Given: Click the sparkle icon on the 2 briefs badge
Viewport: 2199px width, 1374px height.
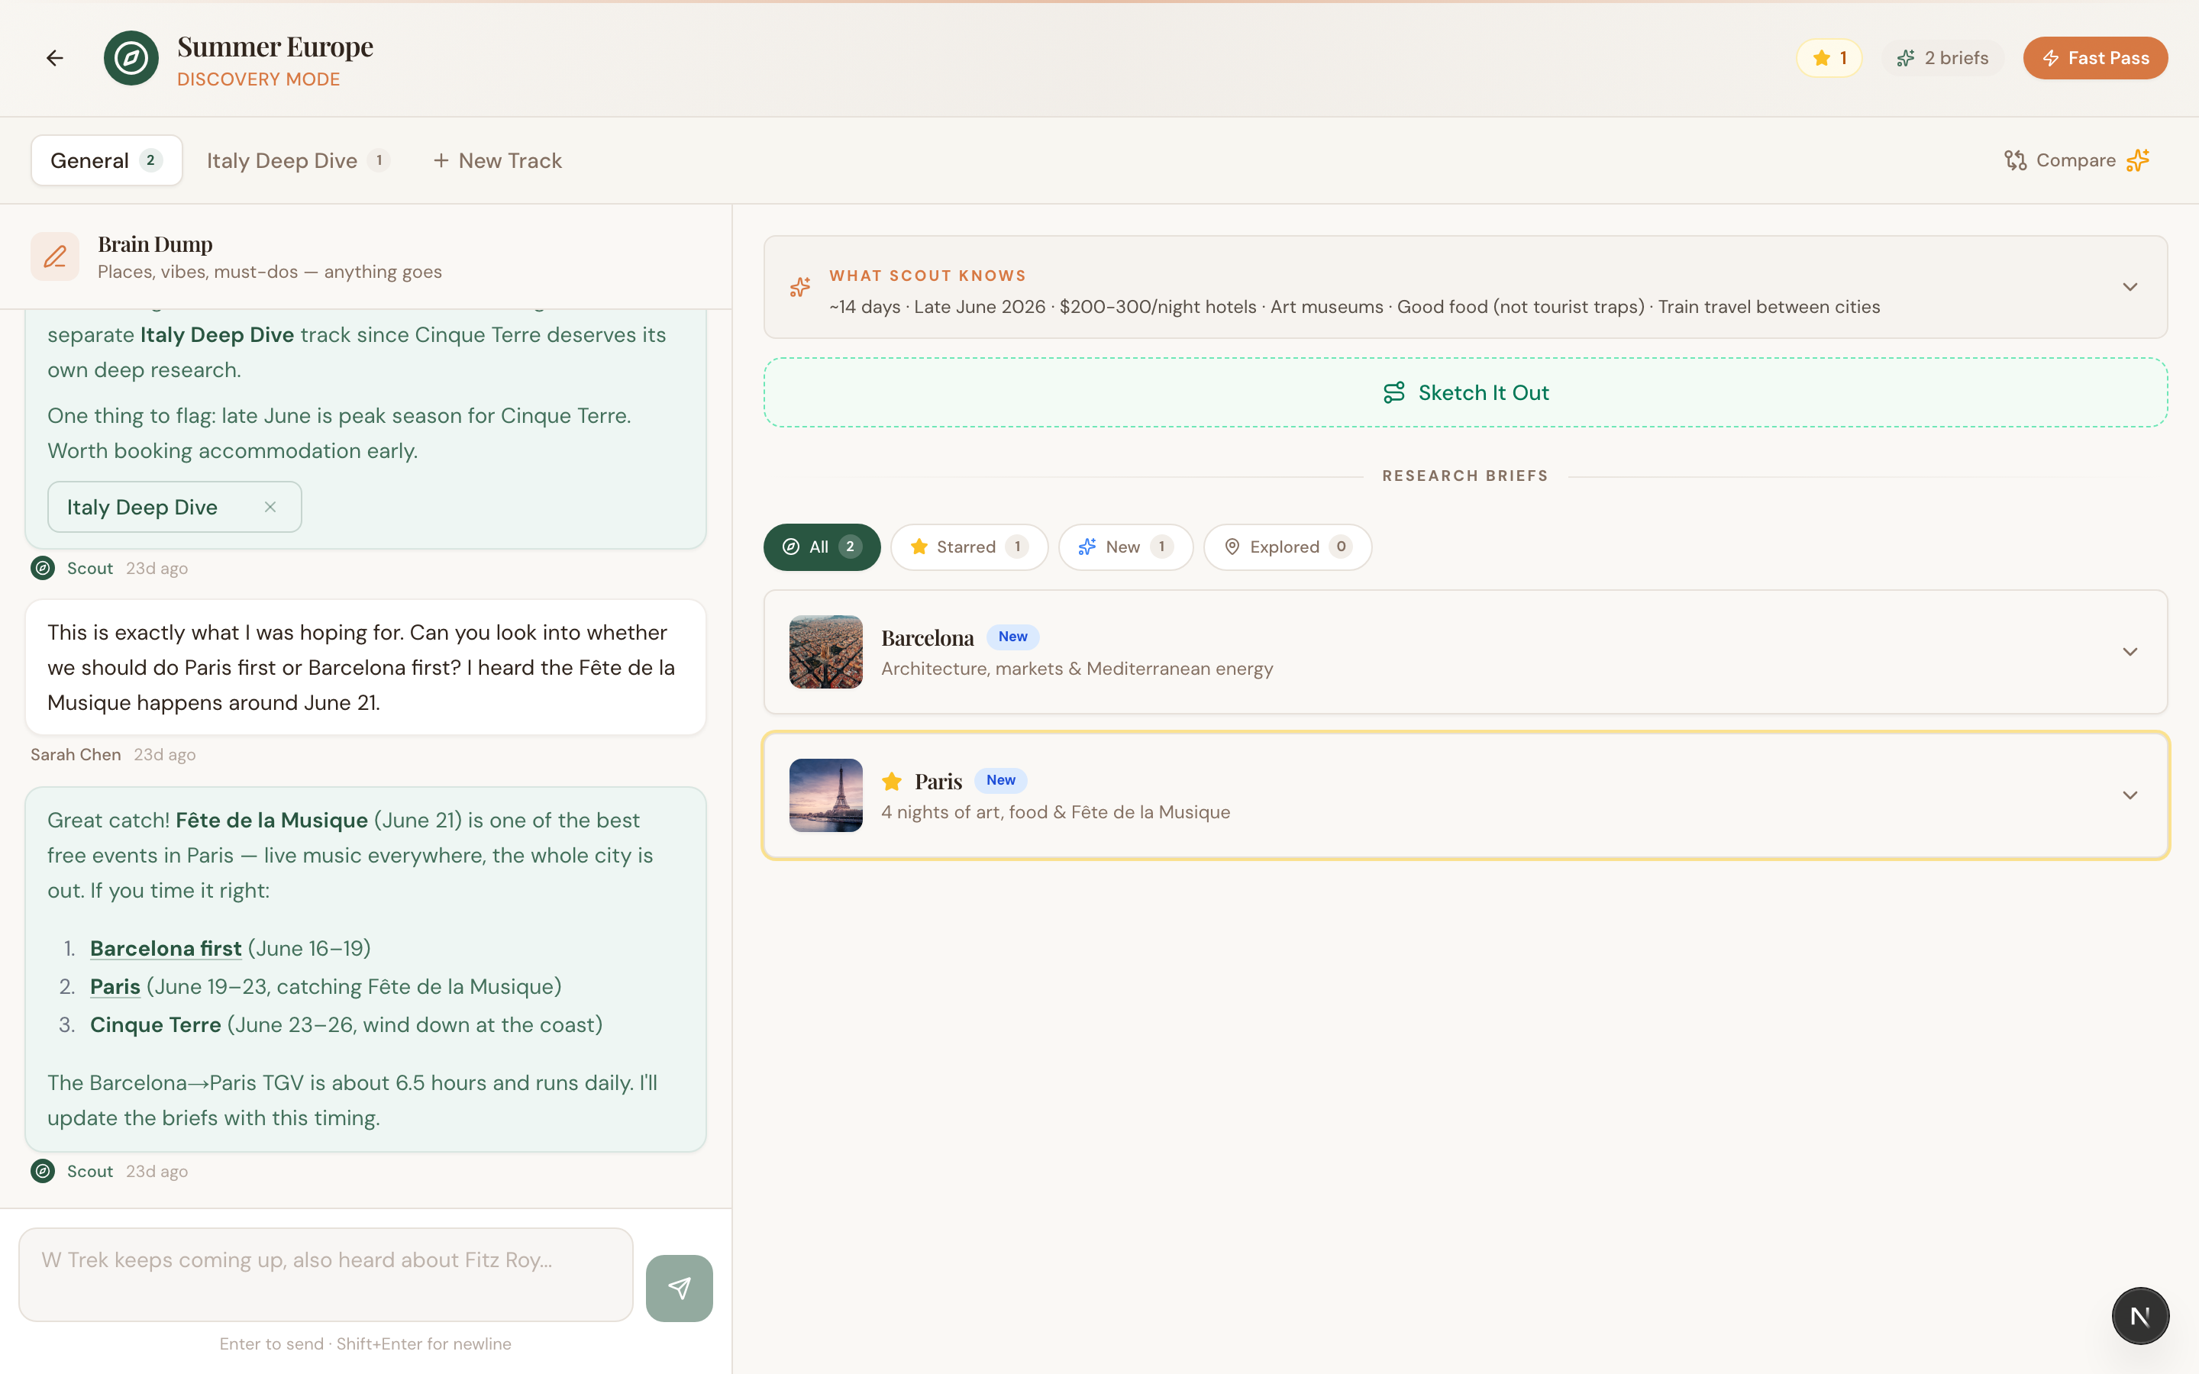Looking at the screenshot, I should click(1908, 57).
